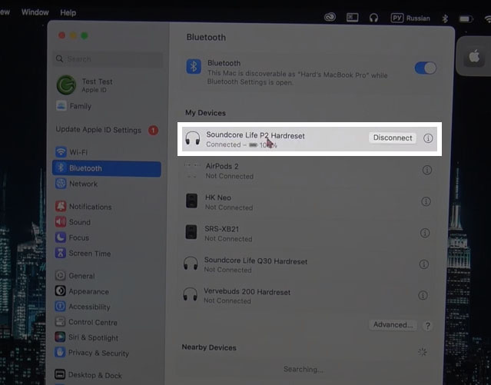Open info for AirPods 2
491x385 pixels.
(x=427, y=170)
